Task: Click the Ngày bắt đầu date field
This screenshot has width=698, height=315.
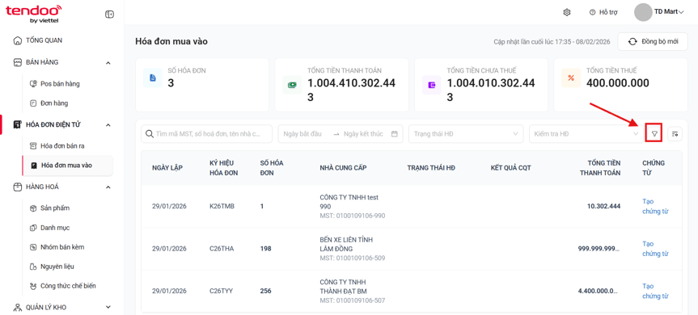Action: [302, 134]
